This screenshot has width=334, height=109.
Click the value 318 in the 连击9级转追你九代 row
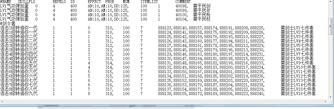pyautogui.click(x=109, y=94)
